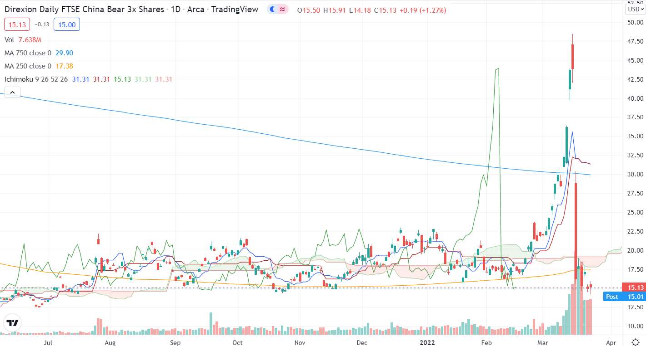Click the Nov label on the time axis
The height and width of the screenshot is (346, 646).
(x=299, y=342)
